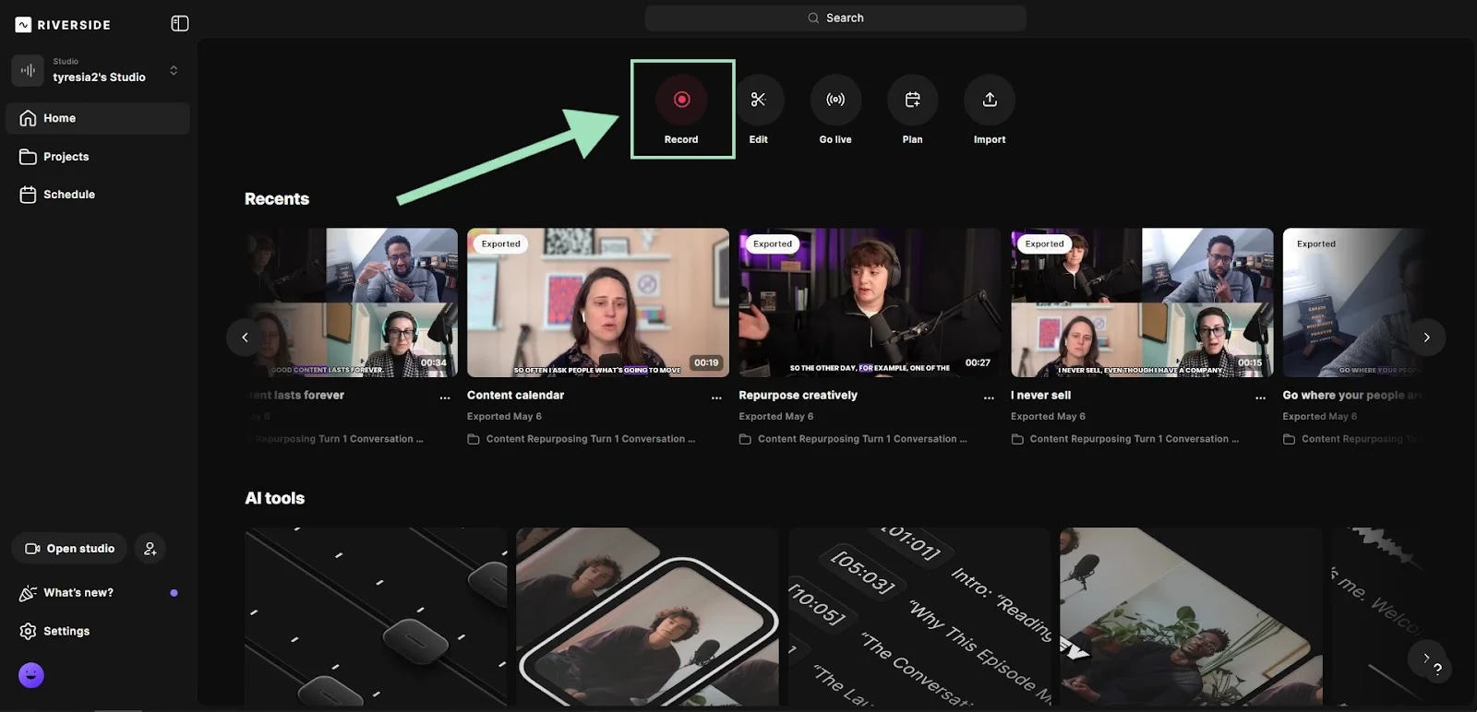Go to Projects in the sidebar
This screenshot has height=712, width=1477.
[x=66, y=157]
